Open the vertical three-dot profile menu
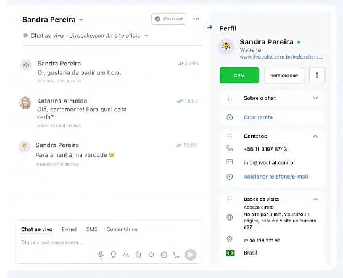Screen dimensions: 343x278 coord(317,75)
